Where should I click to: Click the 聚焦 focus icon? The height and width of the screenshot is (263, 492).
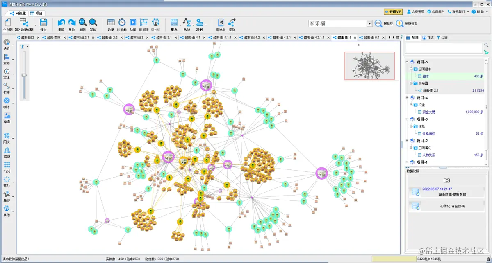(93, 22)
